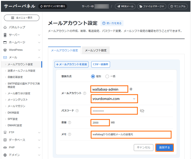Viewport: 191px width, 159px height.
Task: Click the password input field
Action: 114,111
